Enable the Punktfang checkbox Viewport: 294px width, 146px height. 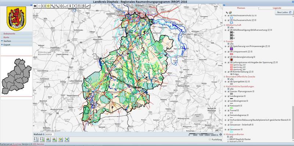coord(209,139)
